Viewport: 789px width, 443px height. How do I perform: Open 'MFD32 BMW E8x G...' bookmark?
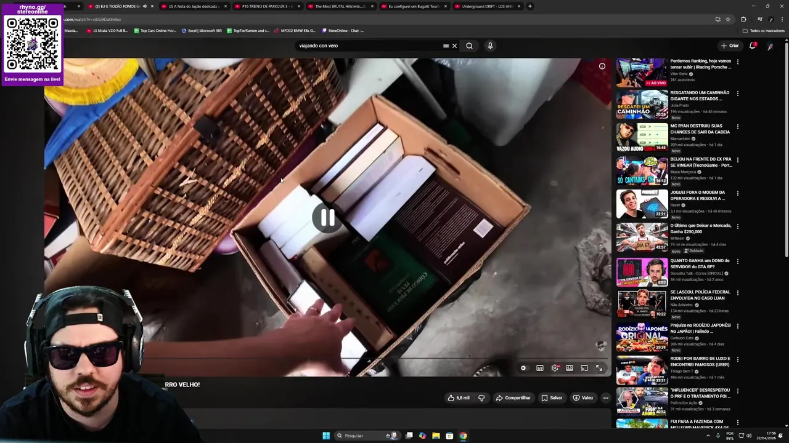tap(295, 30)
